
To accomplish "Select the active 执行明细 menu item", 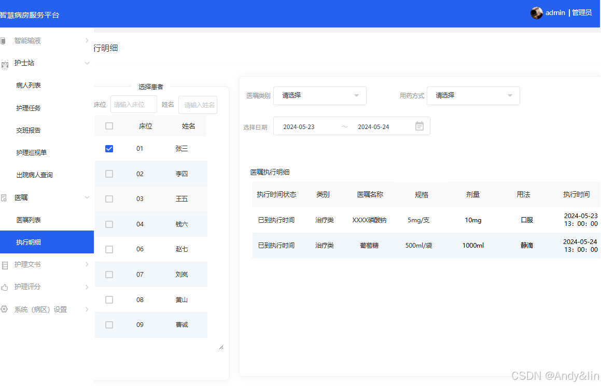I will pos(47,242).
